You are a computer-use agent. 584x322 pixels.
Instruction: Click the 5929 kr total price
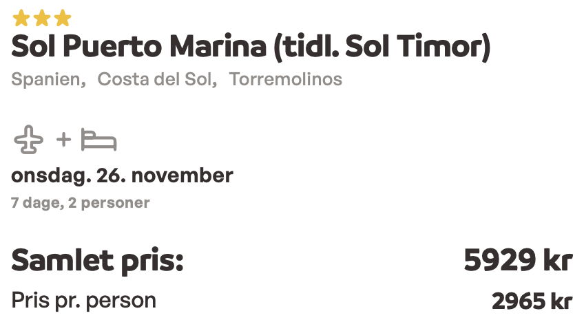pyautogui.click(x=518, y=260)
